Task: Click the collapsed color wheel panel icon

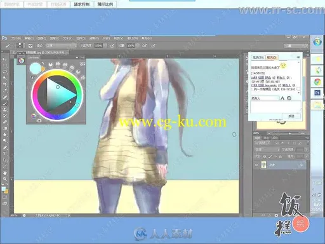Action: tap(21, 60)
